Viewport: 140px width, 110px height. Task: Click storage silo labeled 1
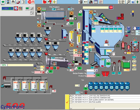click(x=101, y=86)
